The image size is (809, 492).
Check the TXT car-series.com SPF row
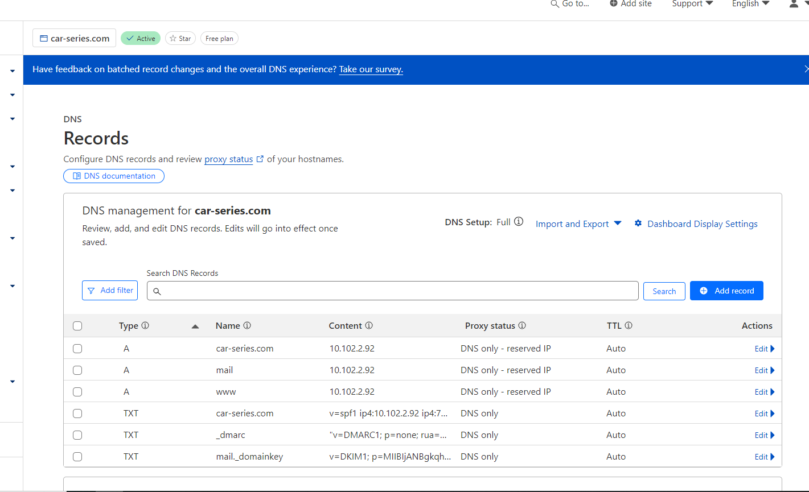click(77, 414)
